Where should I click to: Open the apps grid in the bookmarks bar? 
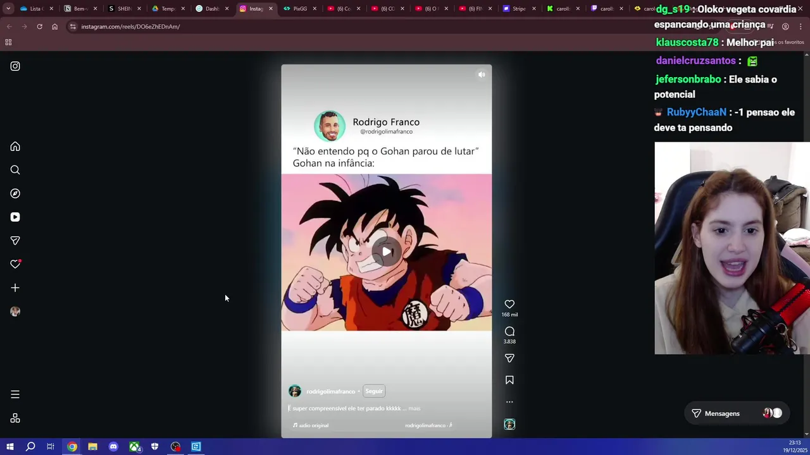[x=8, y=42]
